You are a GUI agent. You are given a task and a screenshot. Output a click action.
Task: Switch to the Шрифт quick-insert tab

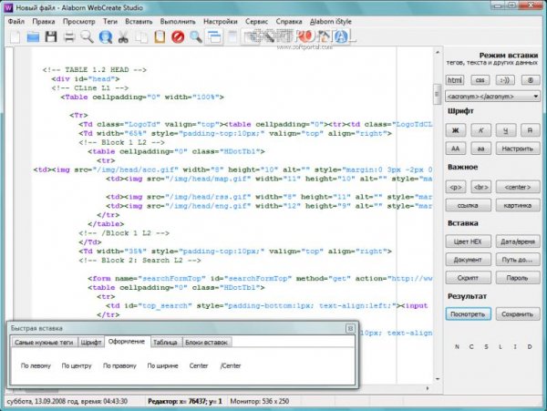coord(91,343)
